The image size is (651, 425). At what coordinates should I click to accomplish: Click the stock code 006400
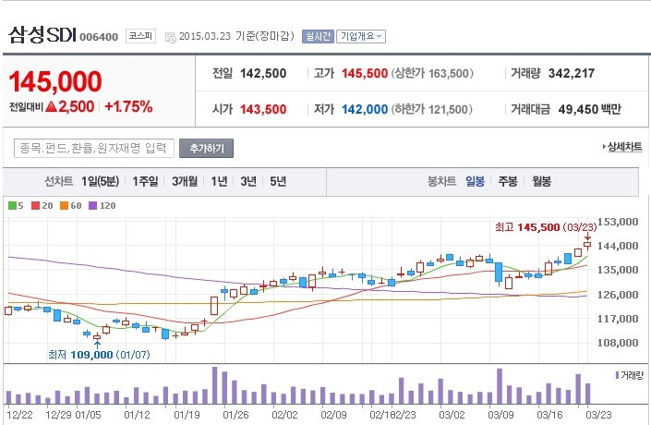pyautogui.click(x=99, y=37)
